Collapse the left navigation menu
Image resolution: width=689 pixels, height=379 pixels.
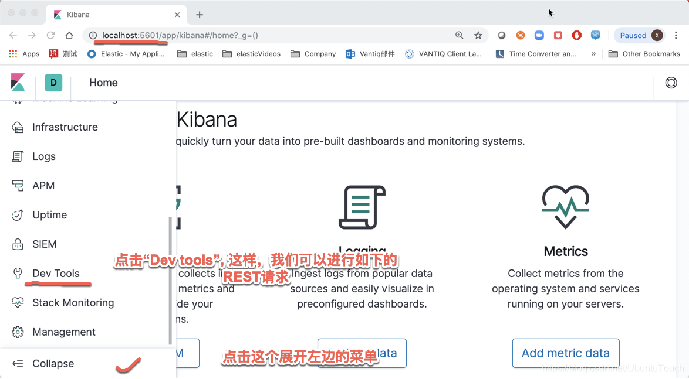click(53, 364)
